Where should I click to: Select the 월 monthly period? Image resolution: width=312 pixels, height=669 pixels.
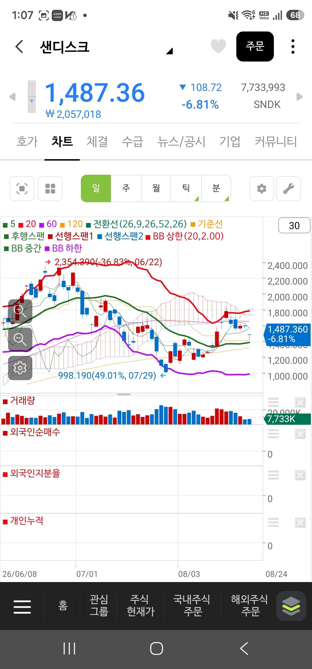point(156,188)
